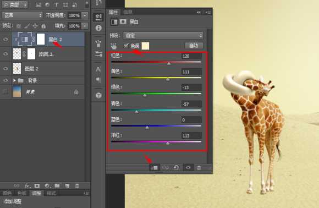Open the 3D cube panel icon

(98, 95)
